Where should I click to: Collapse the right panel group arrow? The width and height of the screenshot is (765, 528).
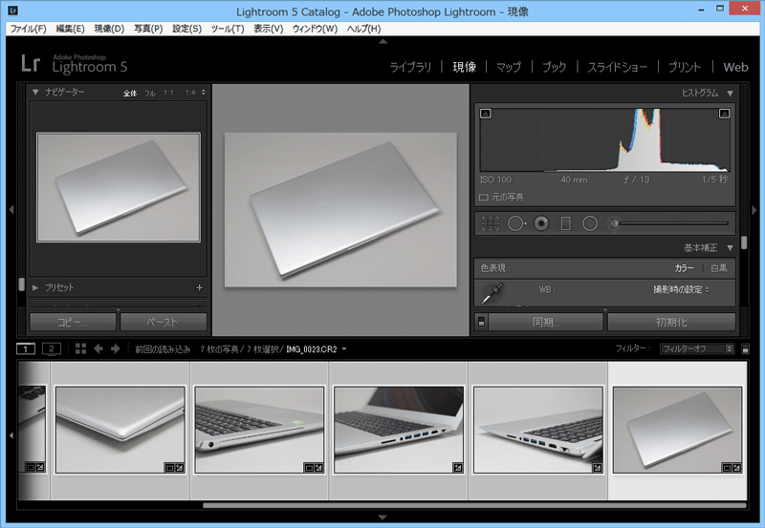[x=754, y=210]
